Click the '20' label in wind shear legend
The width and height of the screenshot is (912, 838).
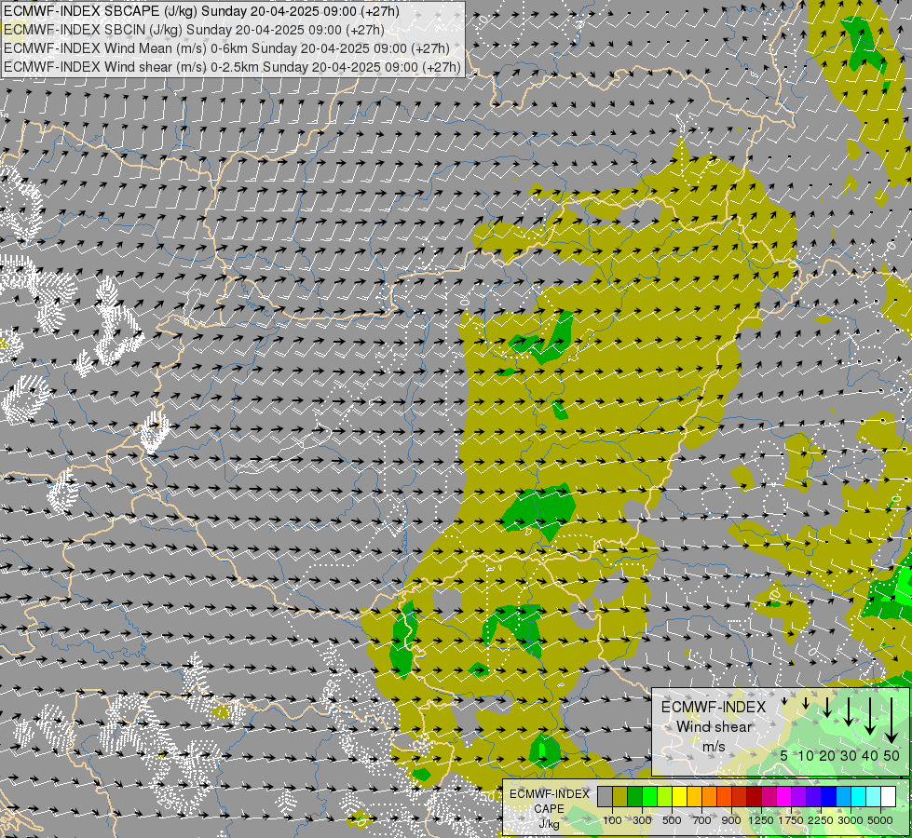tap(827, 756)
